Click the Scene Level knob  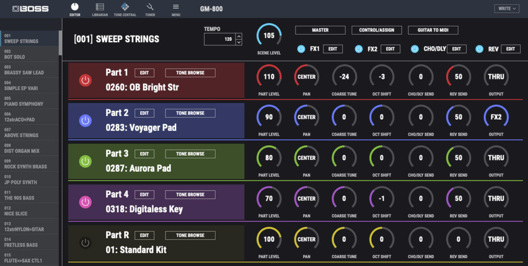click(269, 36)
